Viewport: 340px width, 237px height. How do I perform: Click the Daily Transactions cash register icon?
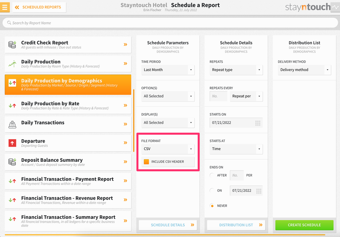(x=12, y=124)
